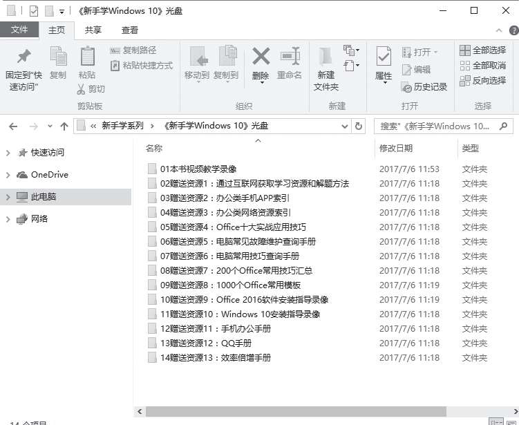Viewport: 519px width, 425px height.
Task: Click Select All option
Action: click(x=482, y=50)
